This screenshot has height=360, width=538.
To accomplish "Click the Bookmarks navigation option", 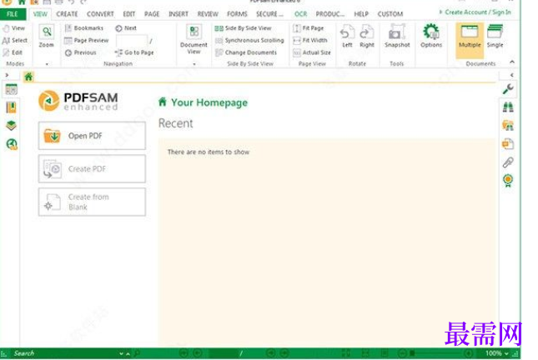I will tap(84, 28).
